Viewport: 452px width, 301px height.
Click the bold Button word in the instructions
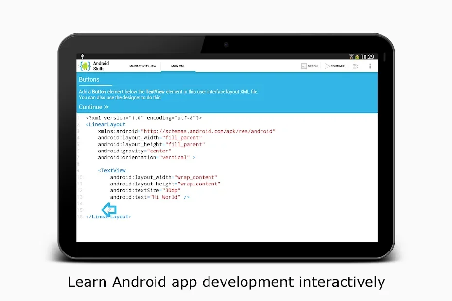tap(99, 91)
